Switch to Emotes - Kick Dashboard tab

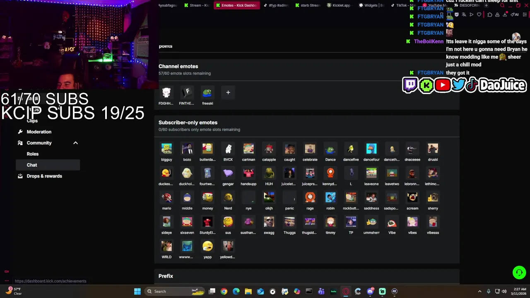point(237,5)
